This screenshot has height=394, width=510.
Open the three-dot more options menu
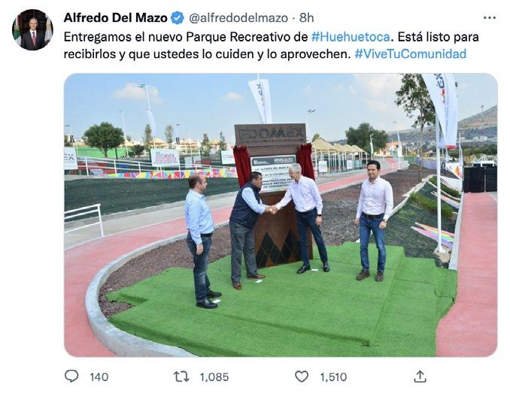tap(490, 18)
